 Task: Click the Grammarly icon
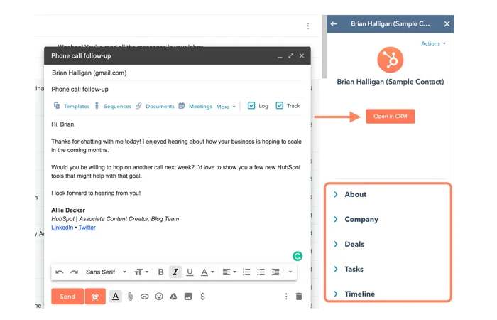pyautogui.click(x=297, y=256)
